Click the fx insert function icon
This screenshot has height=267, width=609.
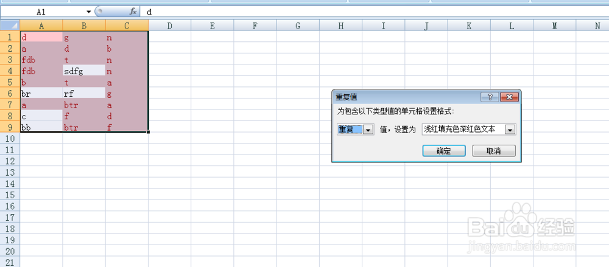(133, 12)
